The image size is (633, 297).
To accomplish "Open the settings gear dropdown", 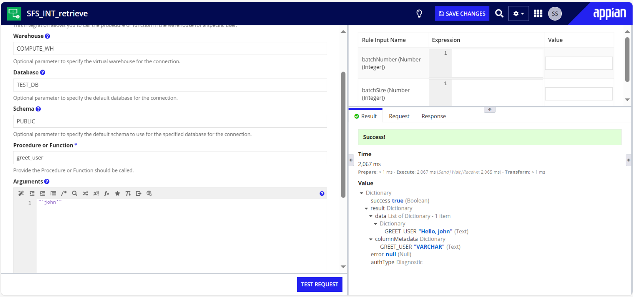I will tap(518, 13).
